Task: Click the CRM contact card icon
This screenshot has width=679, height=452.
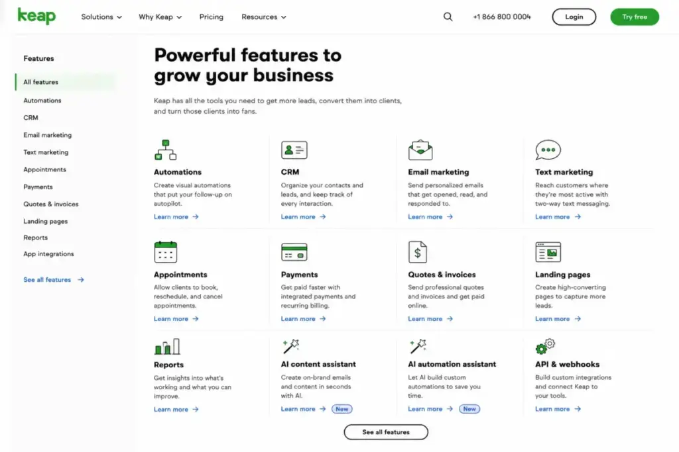Action: click(x=294, y=150)
